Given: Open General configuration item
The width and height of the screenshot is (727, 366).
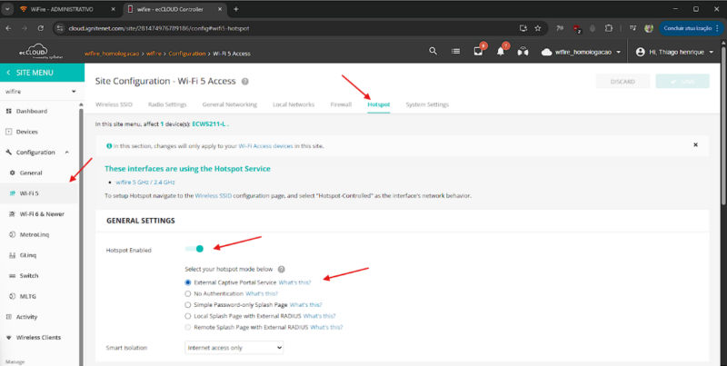Looking at the screenshot, I should pyautogui.click(x=31, y=173).
